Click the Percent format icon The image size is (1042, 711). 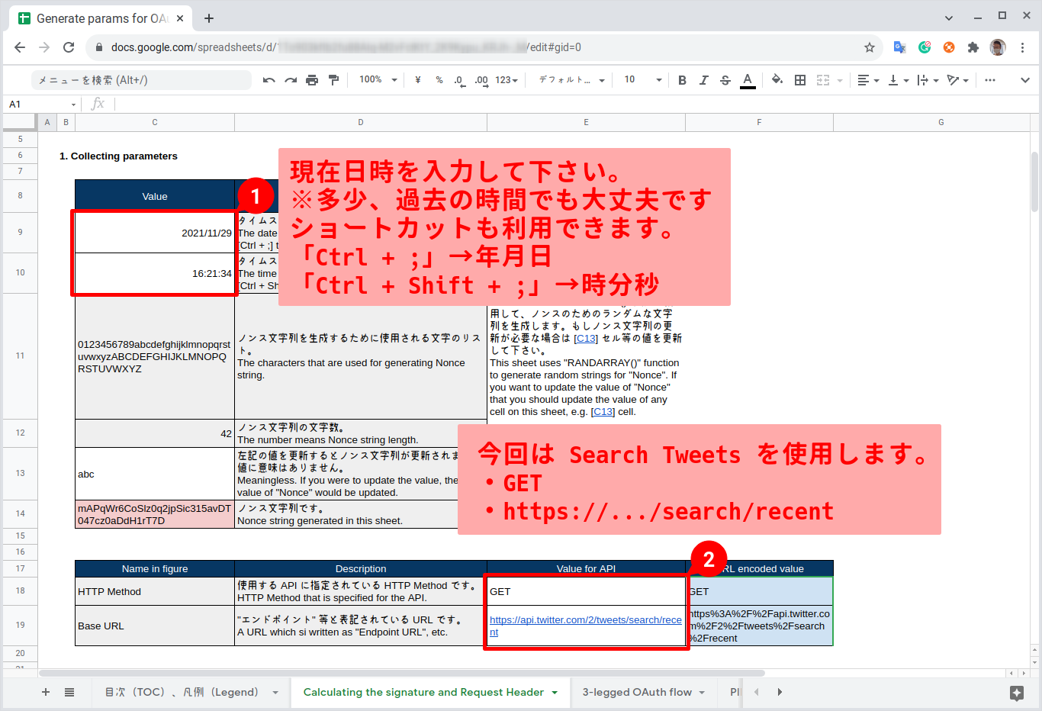[x=438, y=79]
